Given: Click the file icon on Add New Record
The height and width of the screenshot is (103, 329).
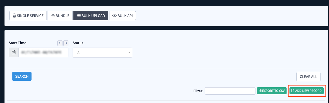Looking at the screenshot, I should 293,91.
